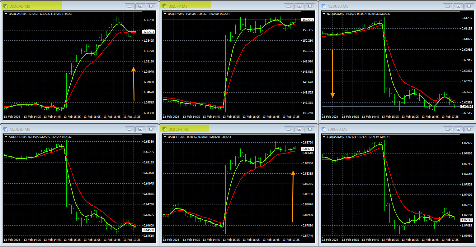Viewport: 476px width, 247px height.
Task: Click the 1.35553 price label on USDCAD
Action: click(148, 32)
